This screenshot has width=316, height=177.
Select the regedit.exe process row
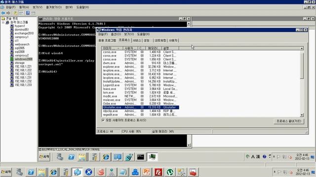140,115
